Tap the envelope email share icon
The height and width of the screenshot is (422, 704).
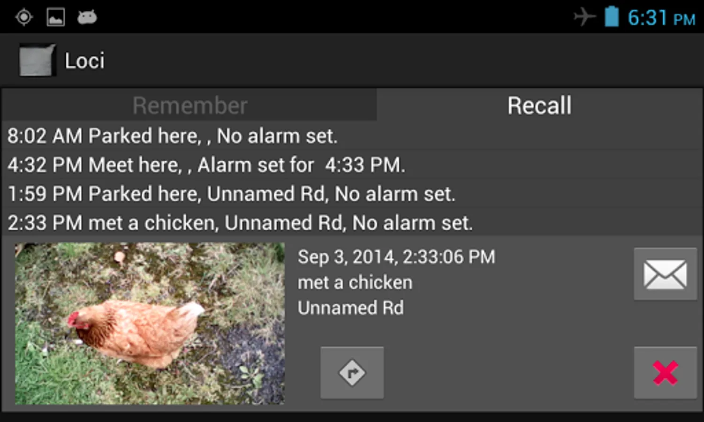pyautogui.click(x=665, y=274)
